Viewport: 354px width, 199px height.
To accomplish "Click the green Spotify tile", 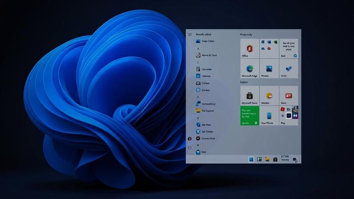I will click(x=249, y=116).
